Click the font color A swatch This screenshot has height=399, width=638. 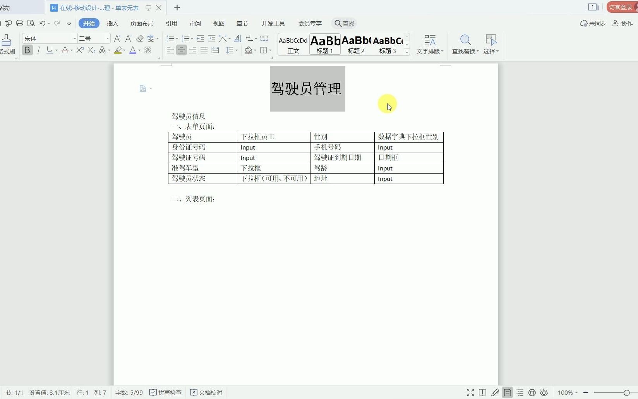coord(133,50)
